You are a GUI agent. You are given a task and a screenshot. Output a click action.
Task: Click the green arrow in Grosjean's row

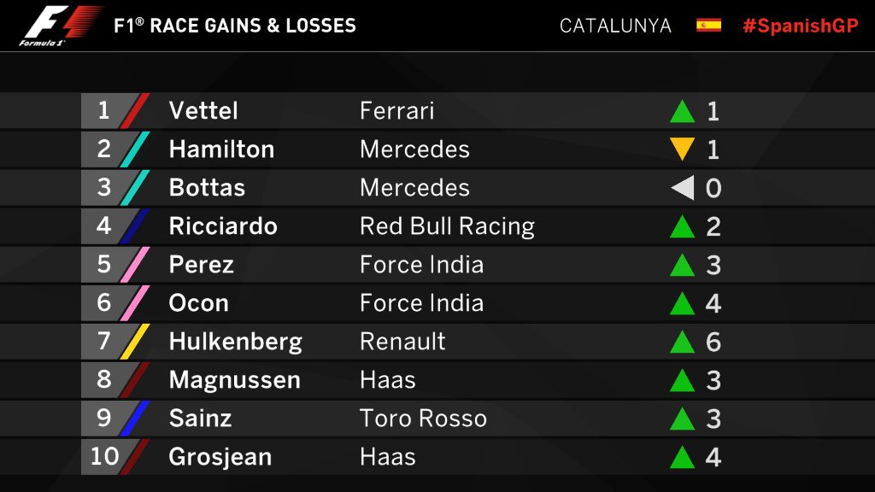click(x=682, y=457)
